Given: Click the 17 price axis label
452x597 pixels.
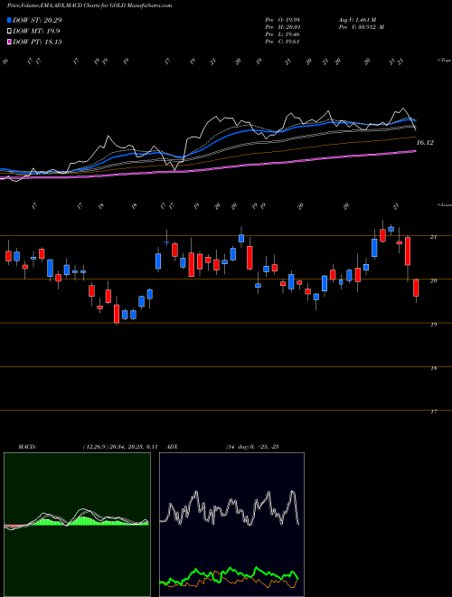Looking at the screenshot, I should pyautogui.click(x=433, y=412).
